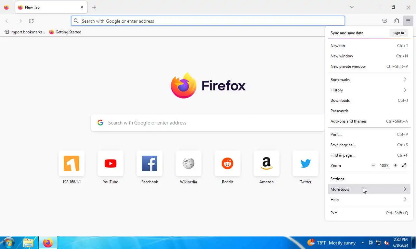Open Passwords from the menu
416x249 pixels.
click(x=369, y=111)
